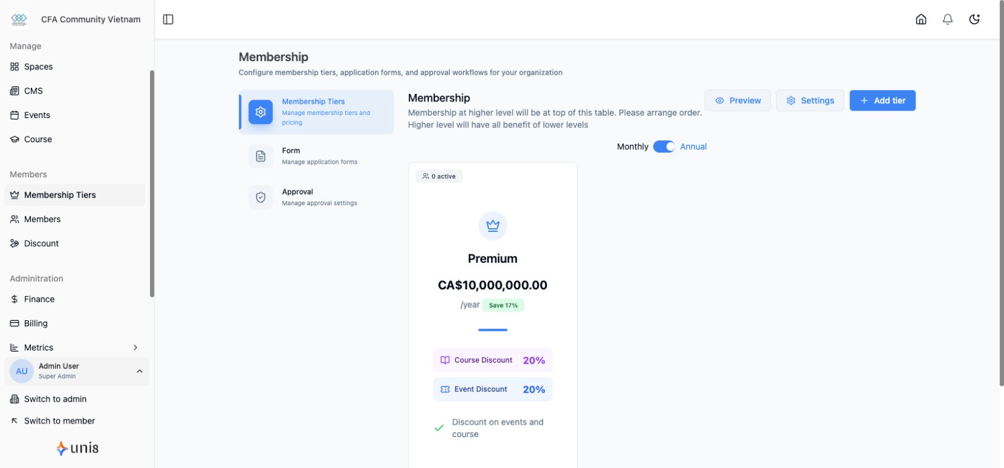
Task: Toggle the Monthly/Annual billing switch
Action: (664, 147)
